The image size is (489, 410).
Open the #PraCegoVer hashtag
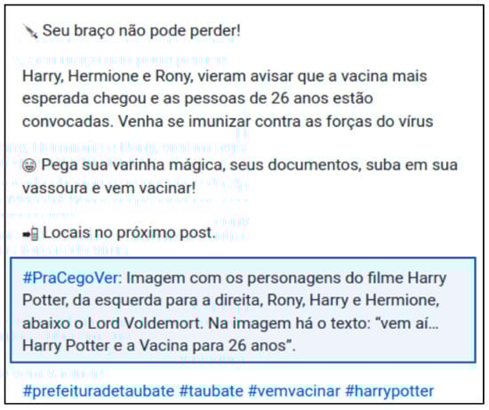coord(71,277)
